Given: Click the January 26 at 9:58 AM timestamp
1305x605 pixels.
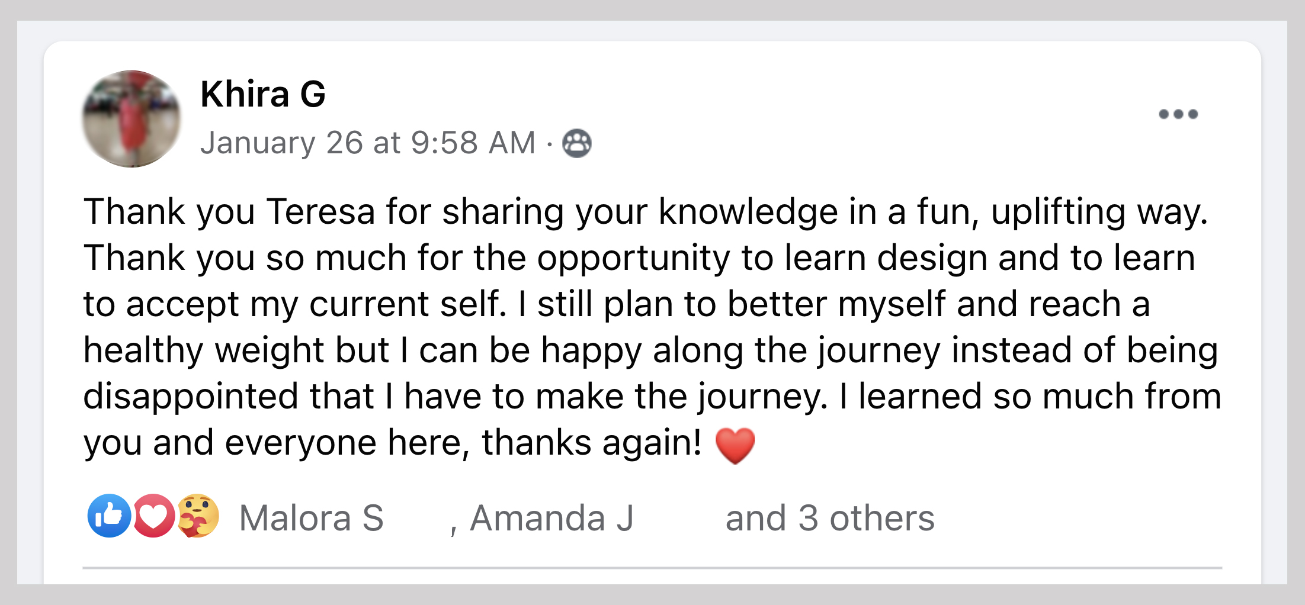Looking at the screenshot, I should point(367,143).
